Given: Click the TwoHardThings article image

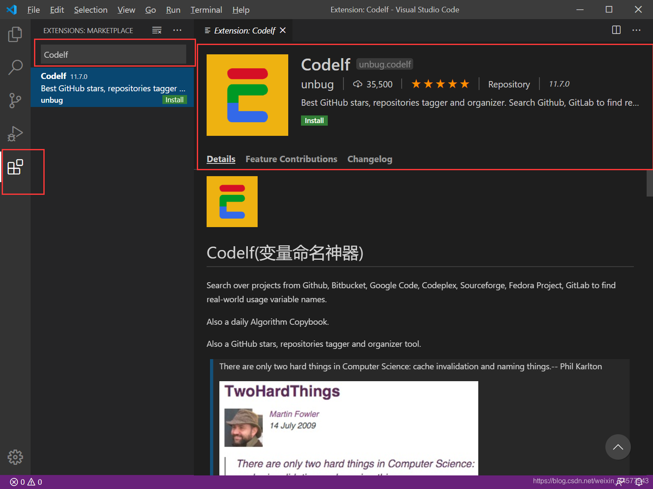Looking at the screenshot, I should (x=349, y=428).
